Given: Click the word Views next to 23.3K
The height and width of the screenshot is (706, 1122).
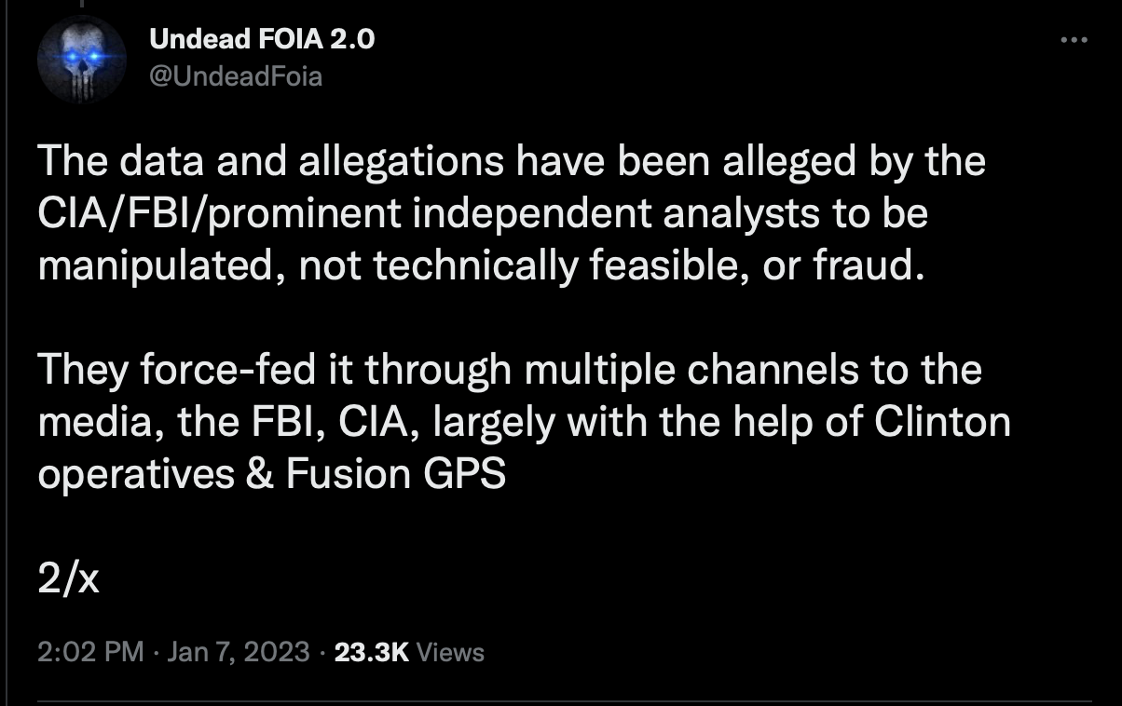Looking at the screenshot, I should coord(450,652).
